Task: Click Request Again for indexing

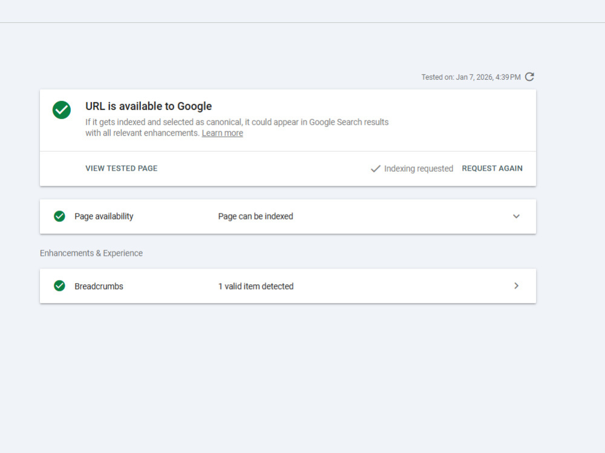Action: pos(492,168)
